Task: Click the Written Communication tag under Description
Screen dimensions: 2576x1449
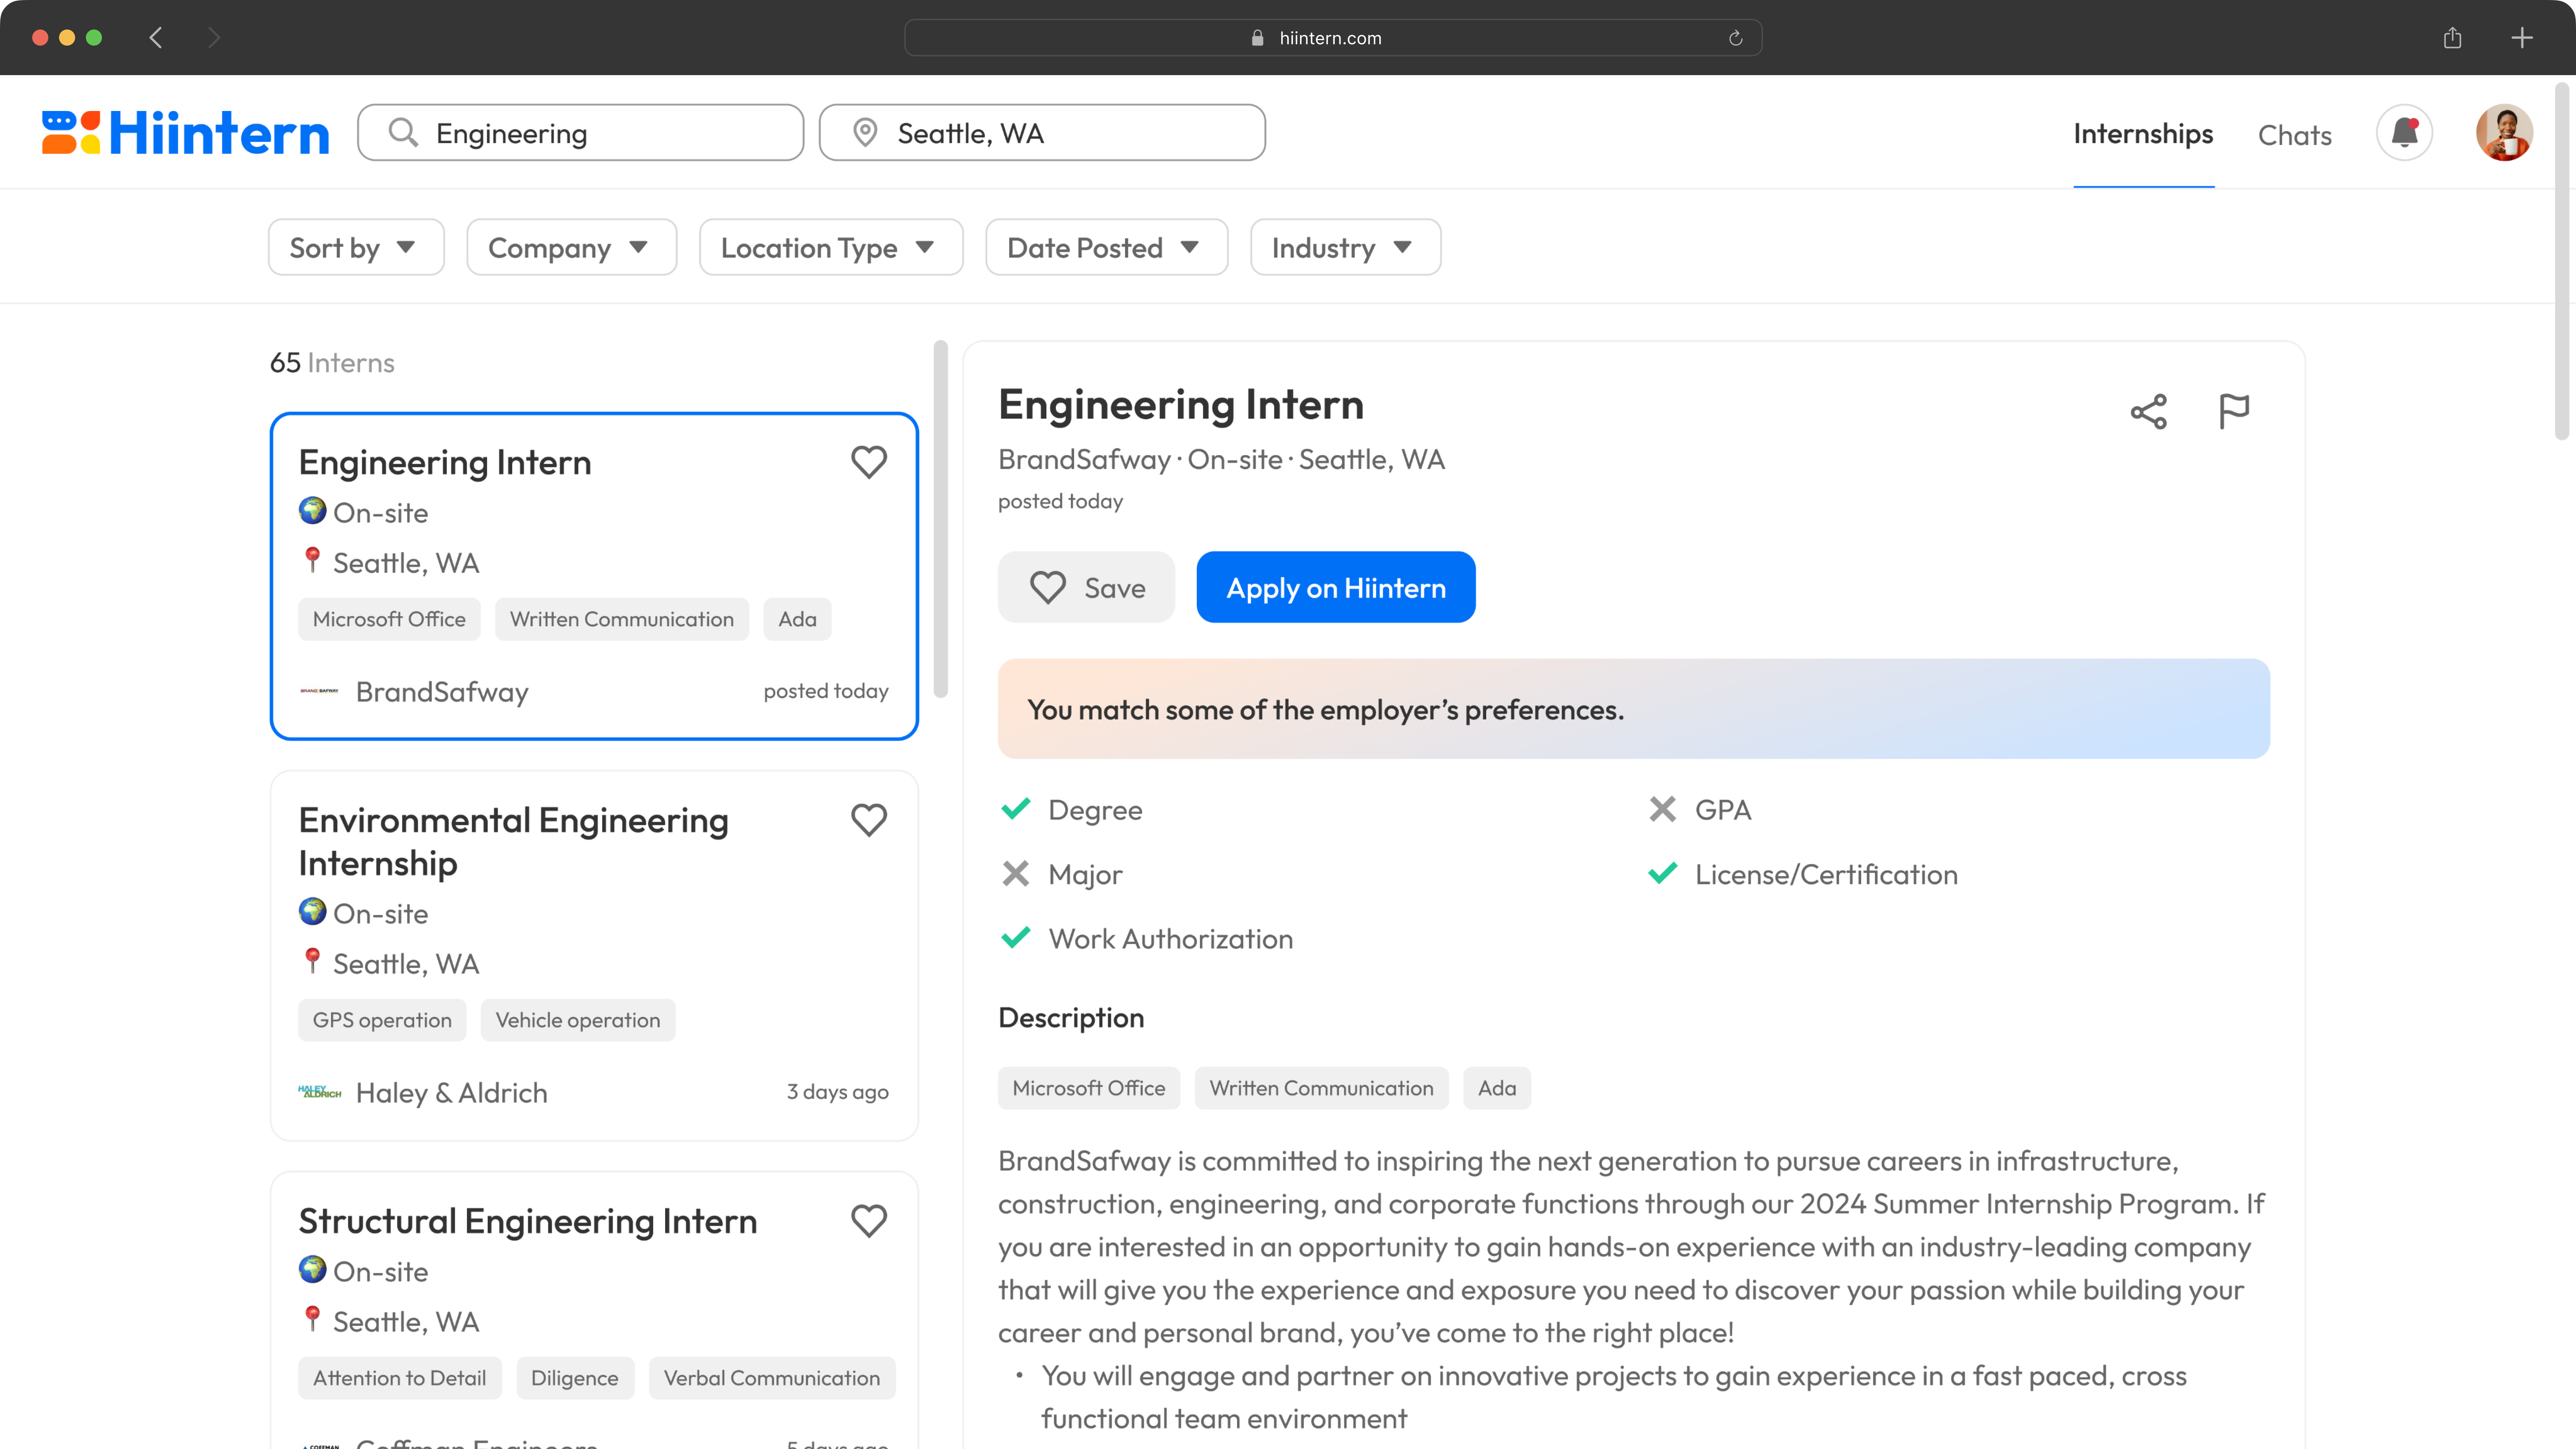Action: tap(1321, 1088)
